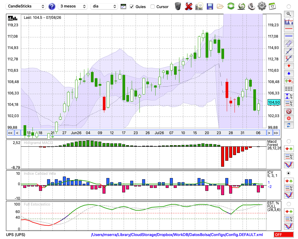This screenshot has height=239, width=298.
Task: Click the 'UPS (UPS)' ticker label
Action: point(15,235)
